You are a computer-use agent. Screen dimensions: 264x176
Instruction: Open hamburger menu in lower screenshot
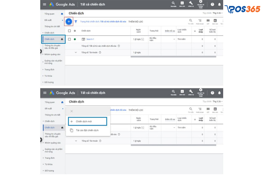click(x=45, y=93)
